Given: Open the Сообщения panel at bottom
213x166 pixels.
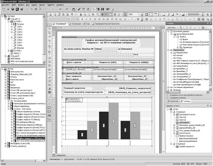Looking at the screenshot, I should tap(59, 155).
